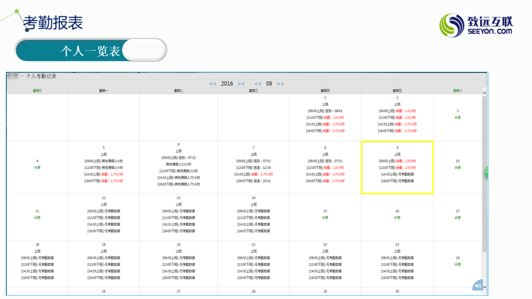Select day 1 in the calendar

pos(325,114)
